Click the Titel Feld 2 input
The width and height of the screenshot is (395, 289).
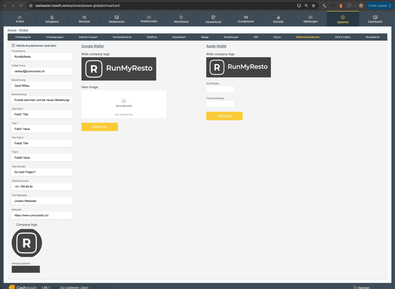click(42, 143)
